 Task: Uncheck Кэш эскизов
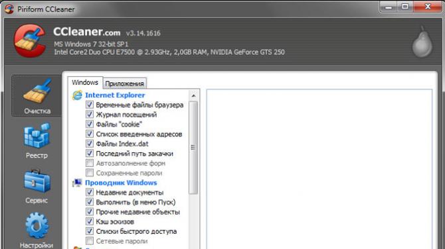(x=90, y=222)
